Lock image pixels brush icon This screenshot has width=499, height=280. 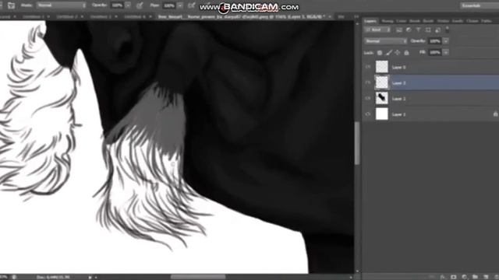tap(389, 53)
